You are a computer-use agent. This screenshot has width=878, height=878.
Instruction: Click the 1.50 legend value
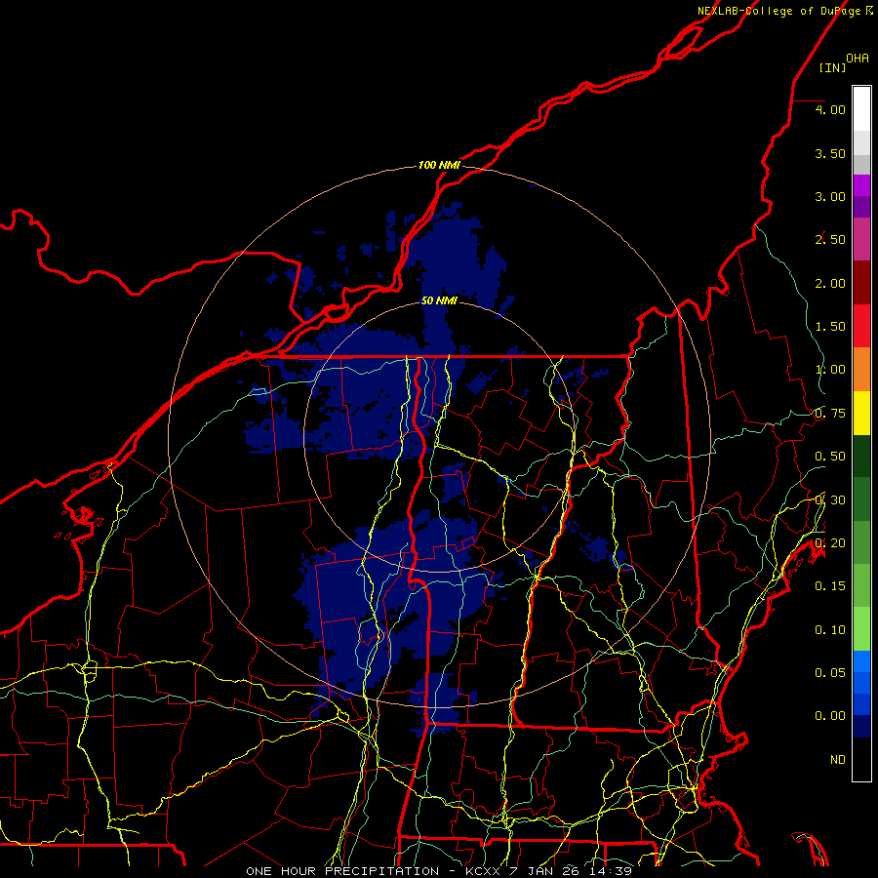[830, 326]
